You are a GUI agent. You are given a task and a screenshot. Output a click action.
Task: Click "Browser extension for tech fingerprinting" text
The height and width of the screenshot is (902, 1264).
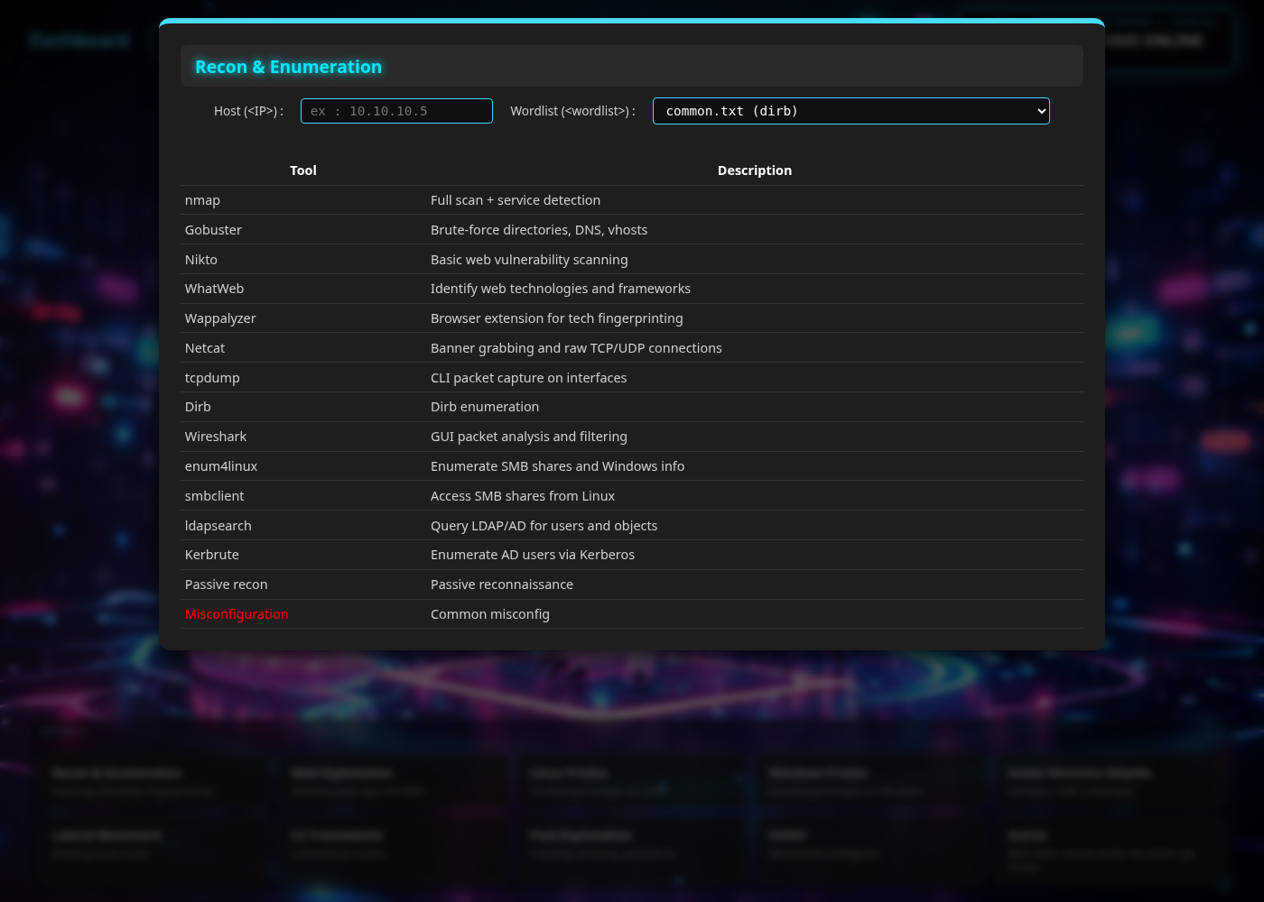(557, 318)
